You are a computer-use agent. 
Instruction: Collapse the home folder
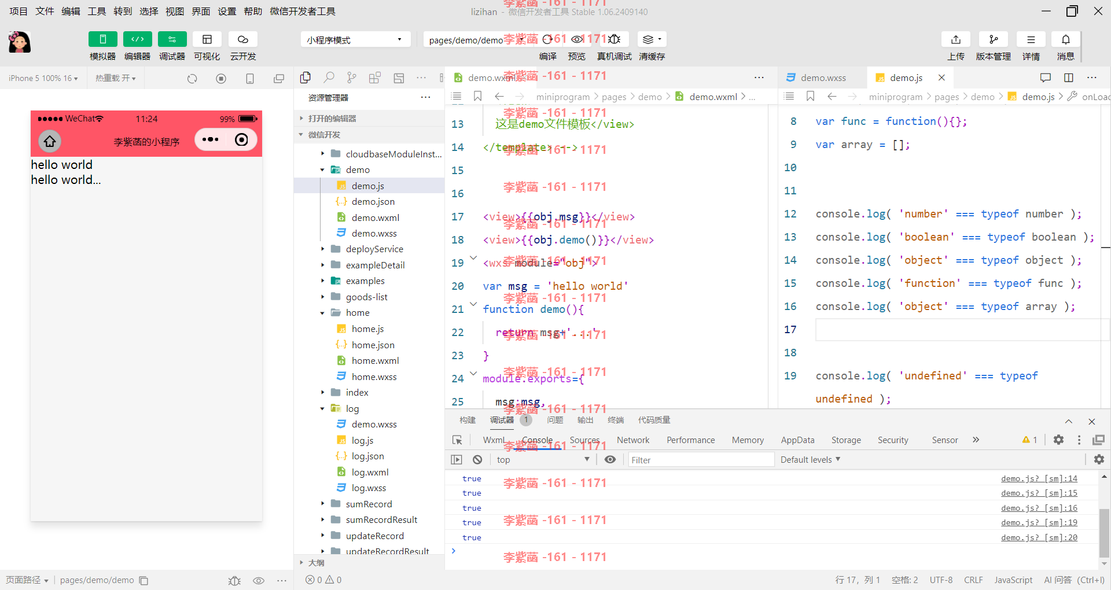(322, 312)
